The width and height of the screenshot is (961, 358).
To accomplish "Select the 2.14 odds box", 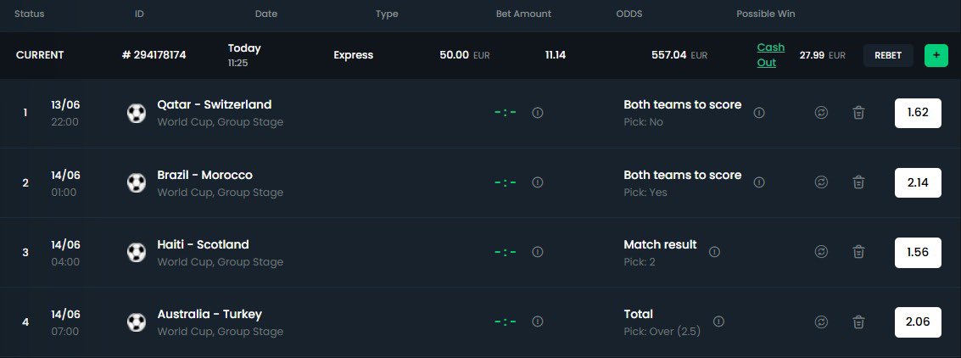I will coord(918,182).
